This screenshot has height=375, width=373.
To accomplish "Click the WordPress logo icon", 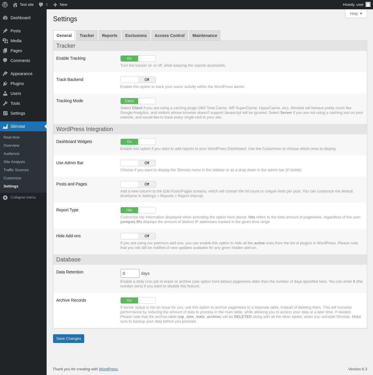I will pyautogui.click(x=5, y=5).
